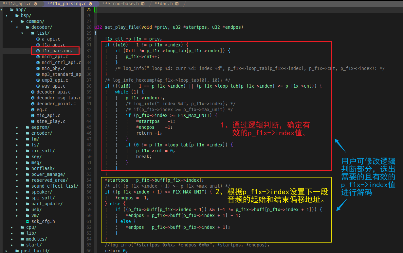The image size is (403, 253).
Task: Click the folder icon beside norflash/
Action: [x=27, y=169]
